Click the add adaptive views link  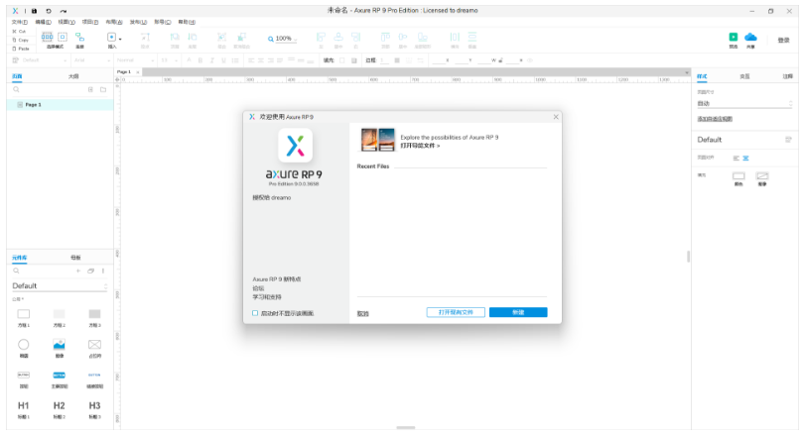[715, 119]
